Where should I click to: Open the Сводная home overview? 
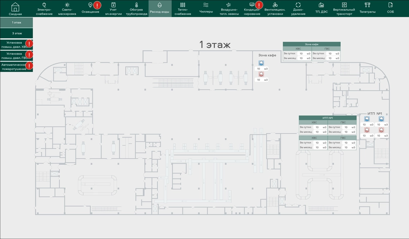16,9
